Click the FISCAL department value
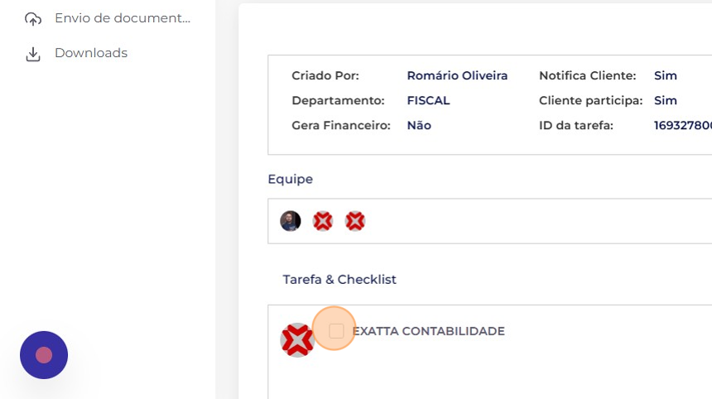This screenshot has height=399, width=712. (x=428, y=100)
